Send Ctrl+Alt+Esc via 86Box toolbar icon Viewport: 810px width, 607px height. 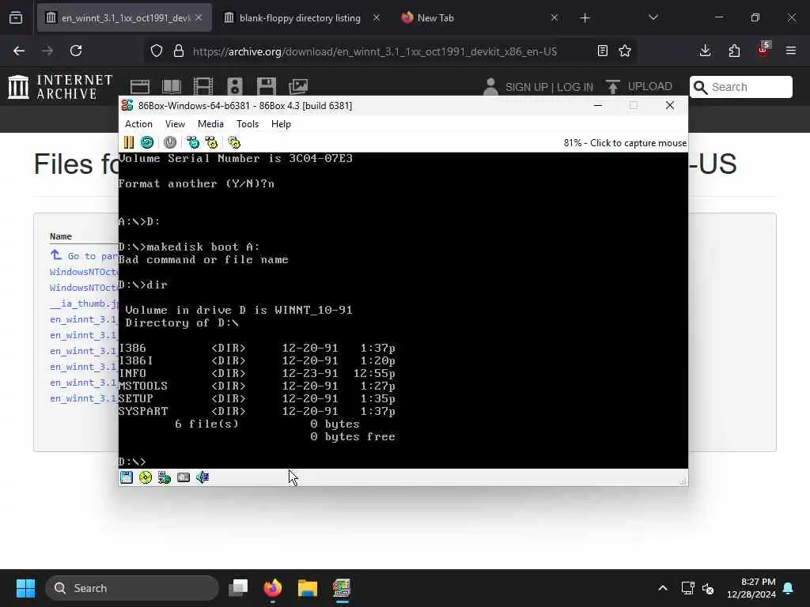[x=211, y=142]
